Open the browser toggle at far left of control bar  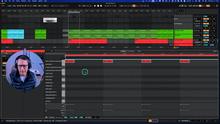click(x=3, y=6)
